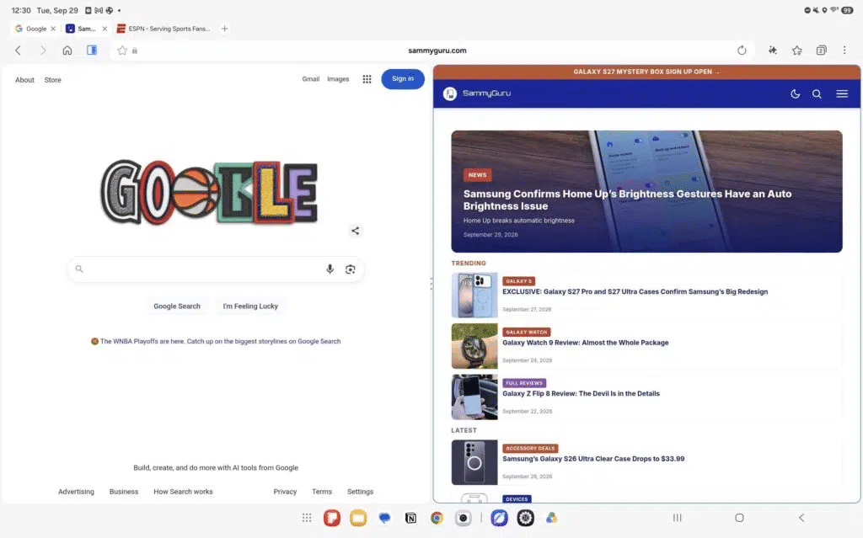Open a new tab with plus button

[x=224, y=29]
